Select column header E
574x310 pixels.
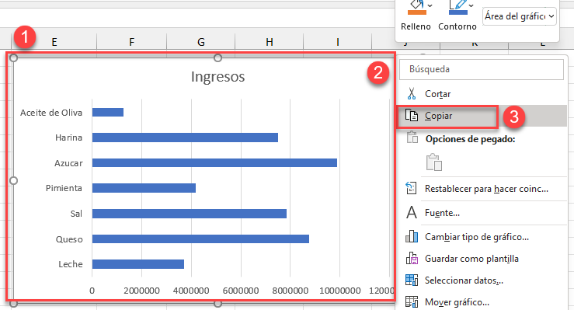54,42
